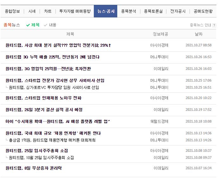View the 공매도현황 tab
Viewport: 219px width, 181px height.
[203, 11]
